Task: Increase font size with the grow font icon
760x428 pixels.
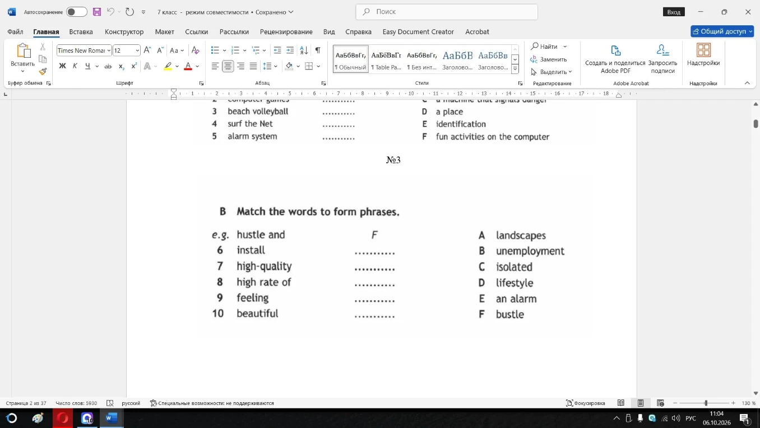Action: tap(147, 50)
